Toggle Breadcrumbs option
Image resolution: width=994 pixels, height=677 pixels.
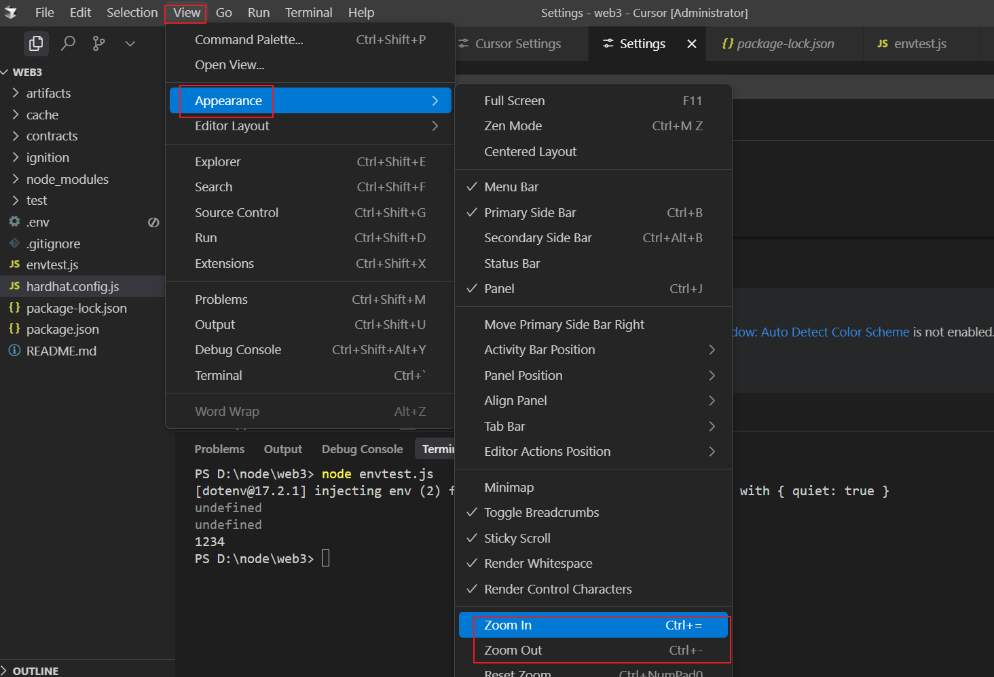click(x=593, y=512)
